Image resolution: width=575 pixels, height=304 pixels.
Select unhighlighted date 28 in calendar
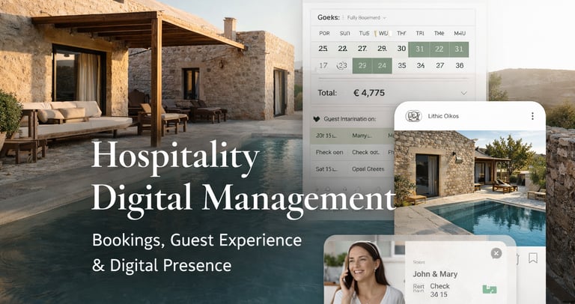pyautogui.click(x=382, y=49)
